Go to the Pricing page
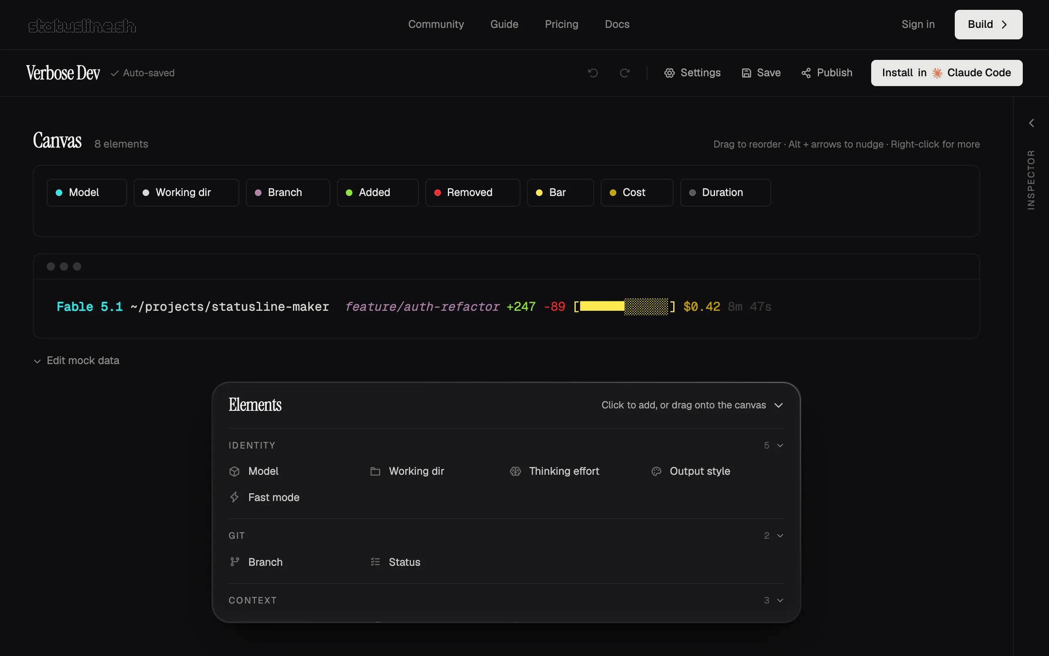Viewport: 1049px width, 656px height. 561,24
